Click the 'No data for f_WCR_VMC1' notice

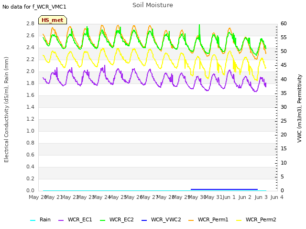click(34, 7)
